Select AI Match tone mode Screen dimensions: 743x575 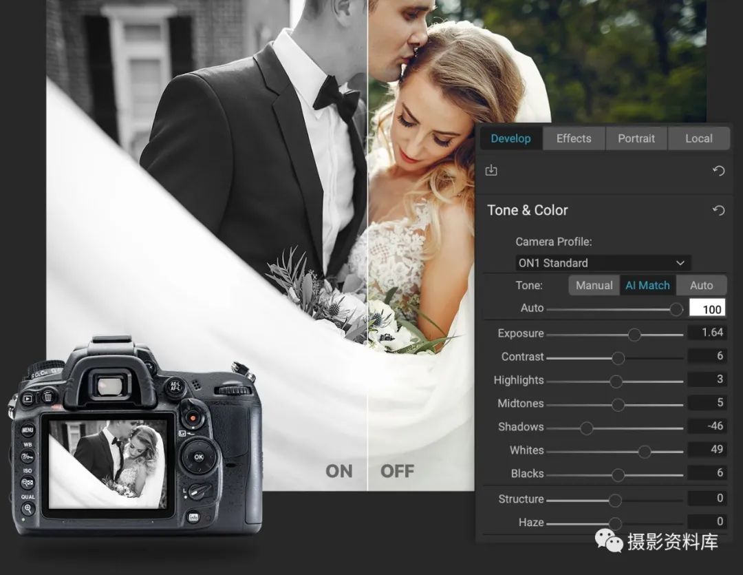click(x=647, y=285)
